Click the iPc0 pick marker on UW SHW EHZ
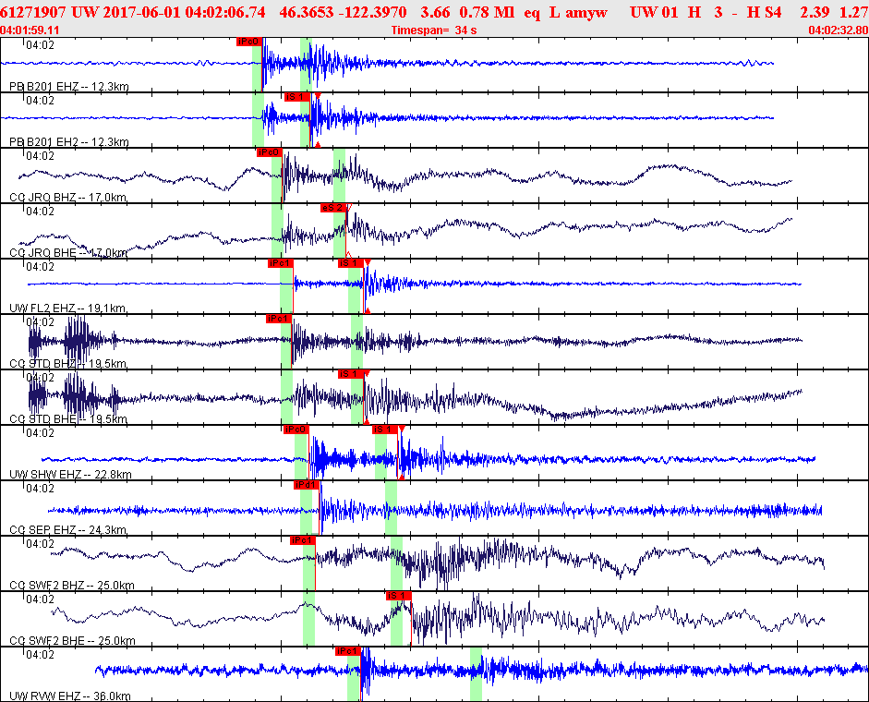The image size is (869, 702). 296,430
